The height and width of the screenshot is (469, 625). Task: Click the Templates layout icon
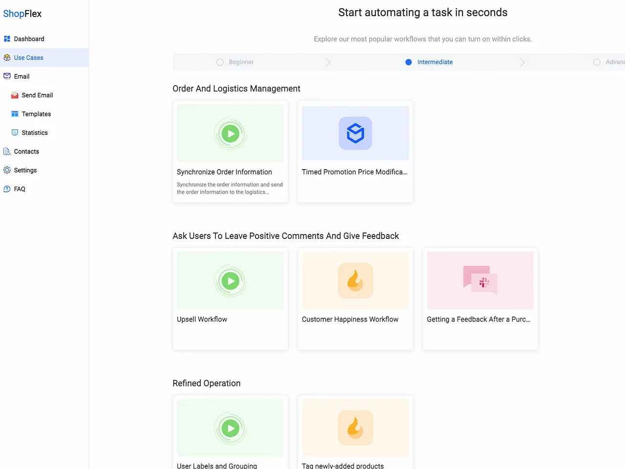pyautogui.click(x=14, y=114)
